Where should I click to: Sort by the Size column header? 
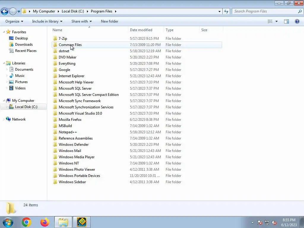pyautogui.click(x=211, y=30)
